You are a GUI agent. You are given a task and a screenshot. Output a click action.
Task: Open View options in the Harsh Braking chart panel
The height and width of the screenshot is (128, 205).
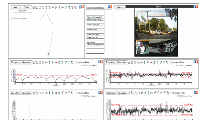122,93
